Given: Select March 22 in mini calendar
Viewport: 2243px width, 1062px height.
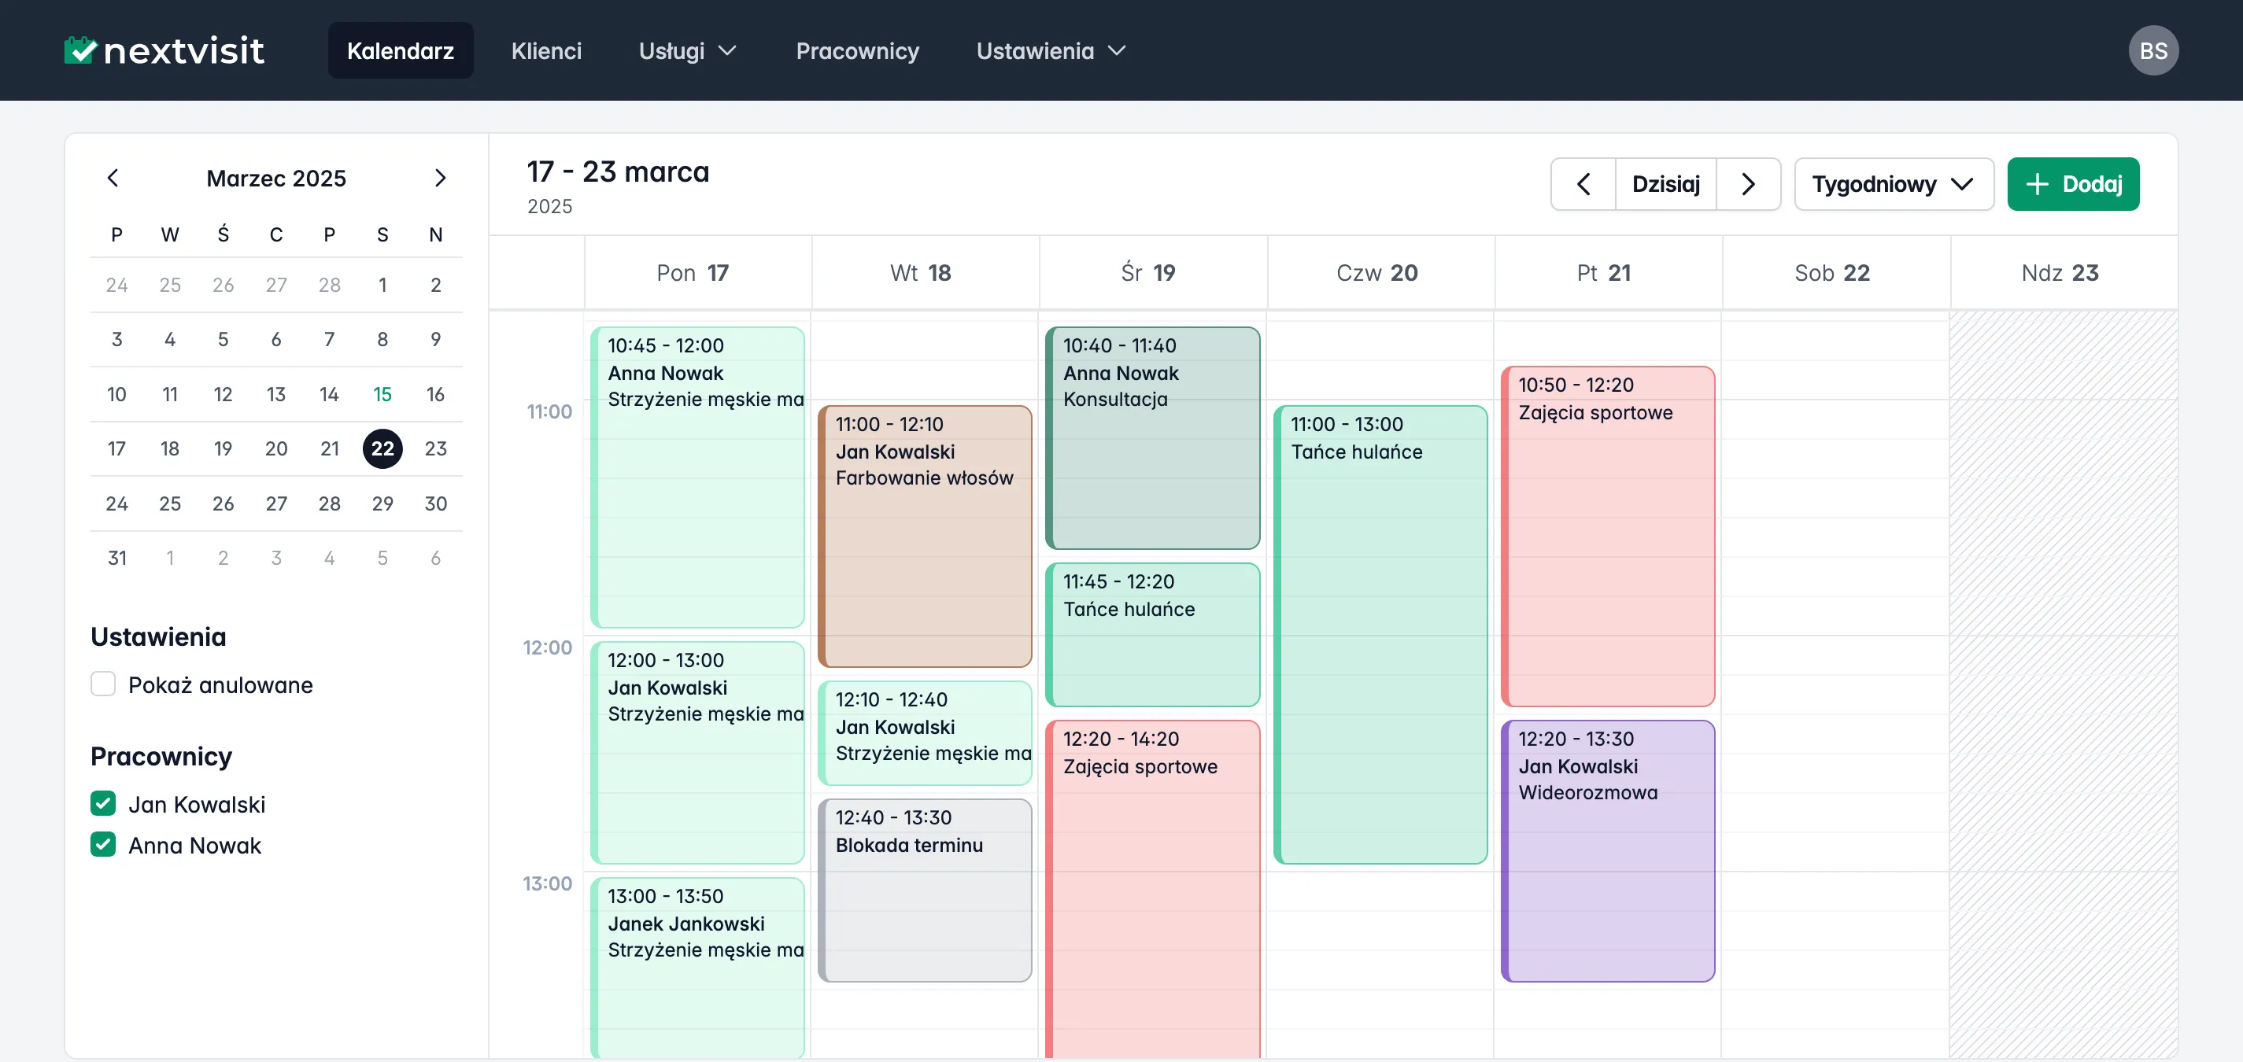Looking at the screenshot, I should click(382, 448).
